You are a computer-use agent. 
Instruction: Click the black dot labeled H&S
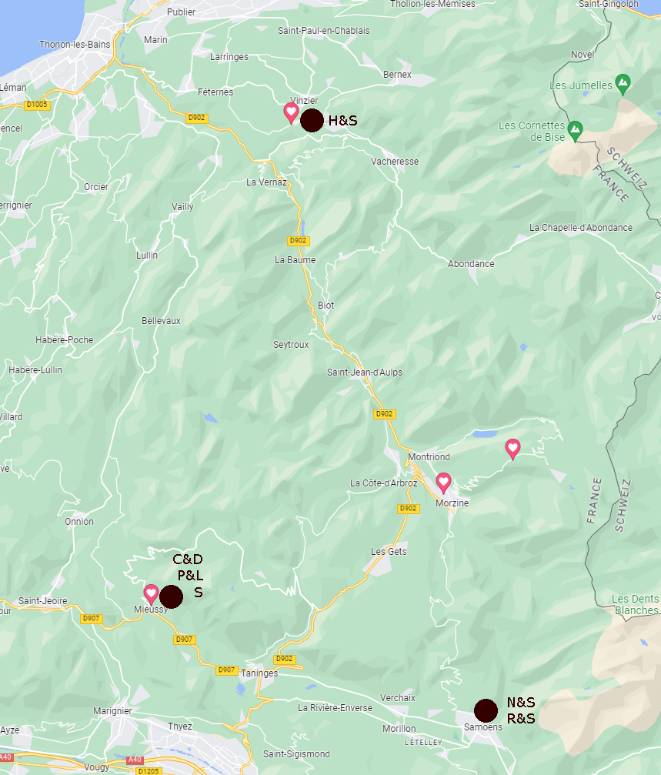(312, 120)
